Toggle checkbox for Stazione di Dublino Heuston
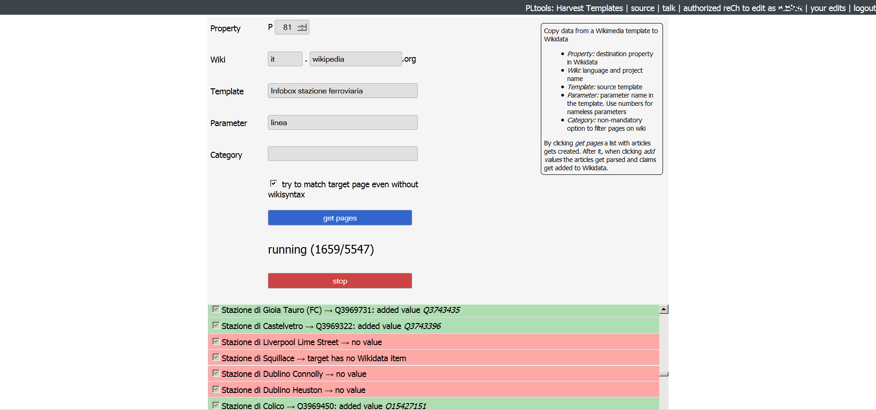This screenshot has height=410, width=876. click(216, 389)
